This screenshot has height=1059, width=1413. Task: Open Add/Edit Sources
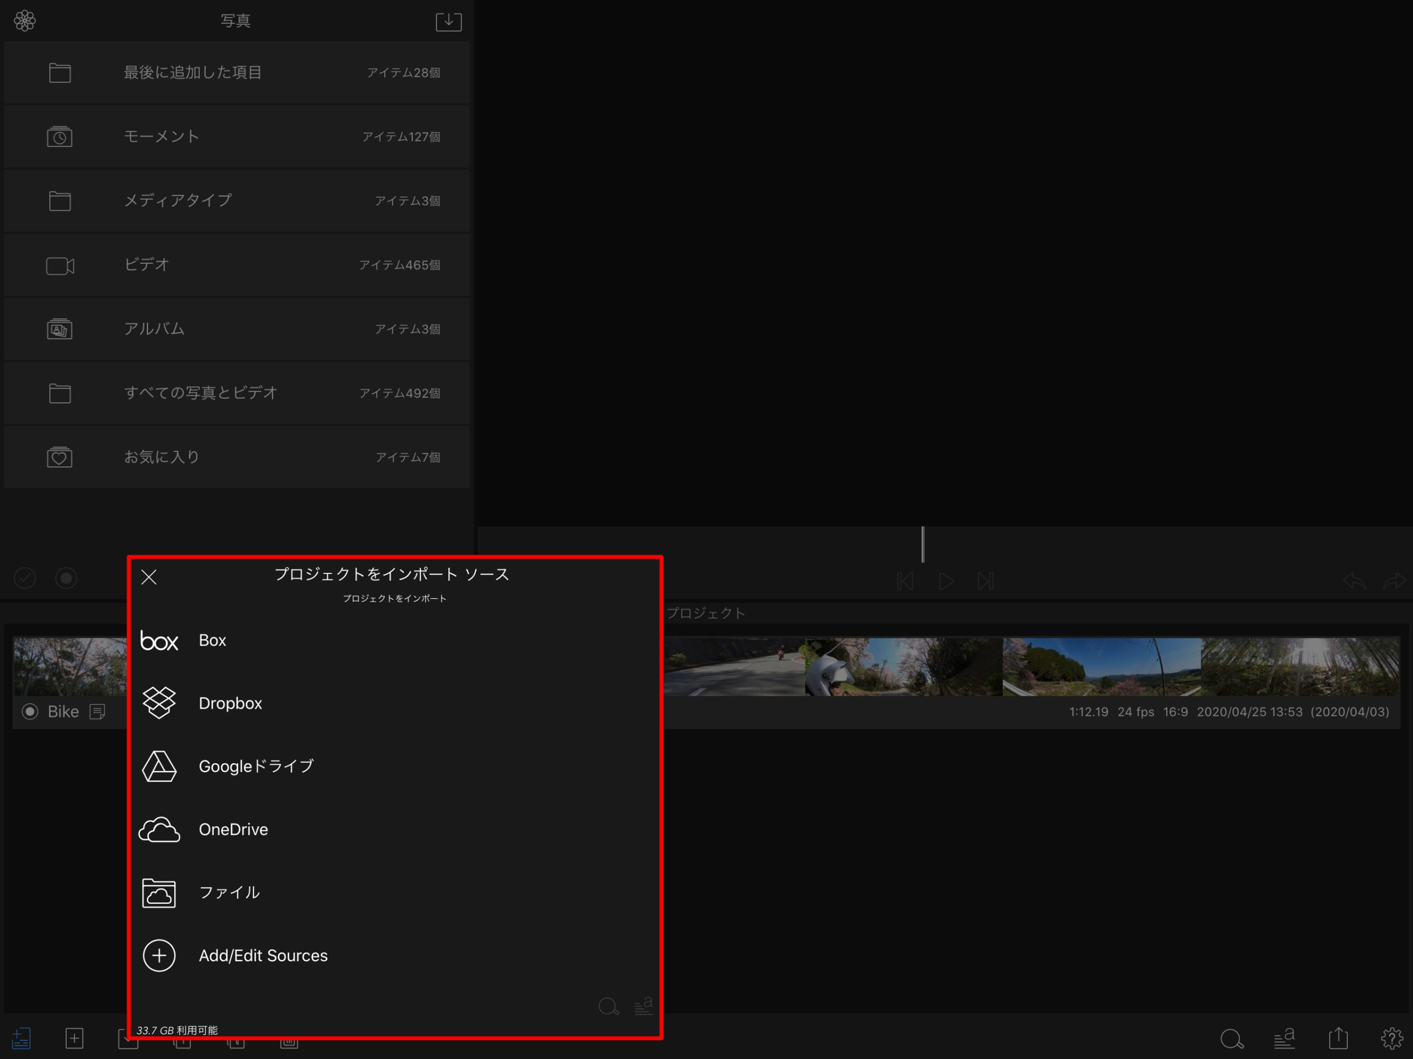(395, 955)
